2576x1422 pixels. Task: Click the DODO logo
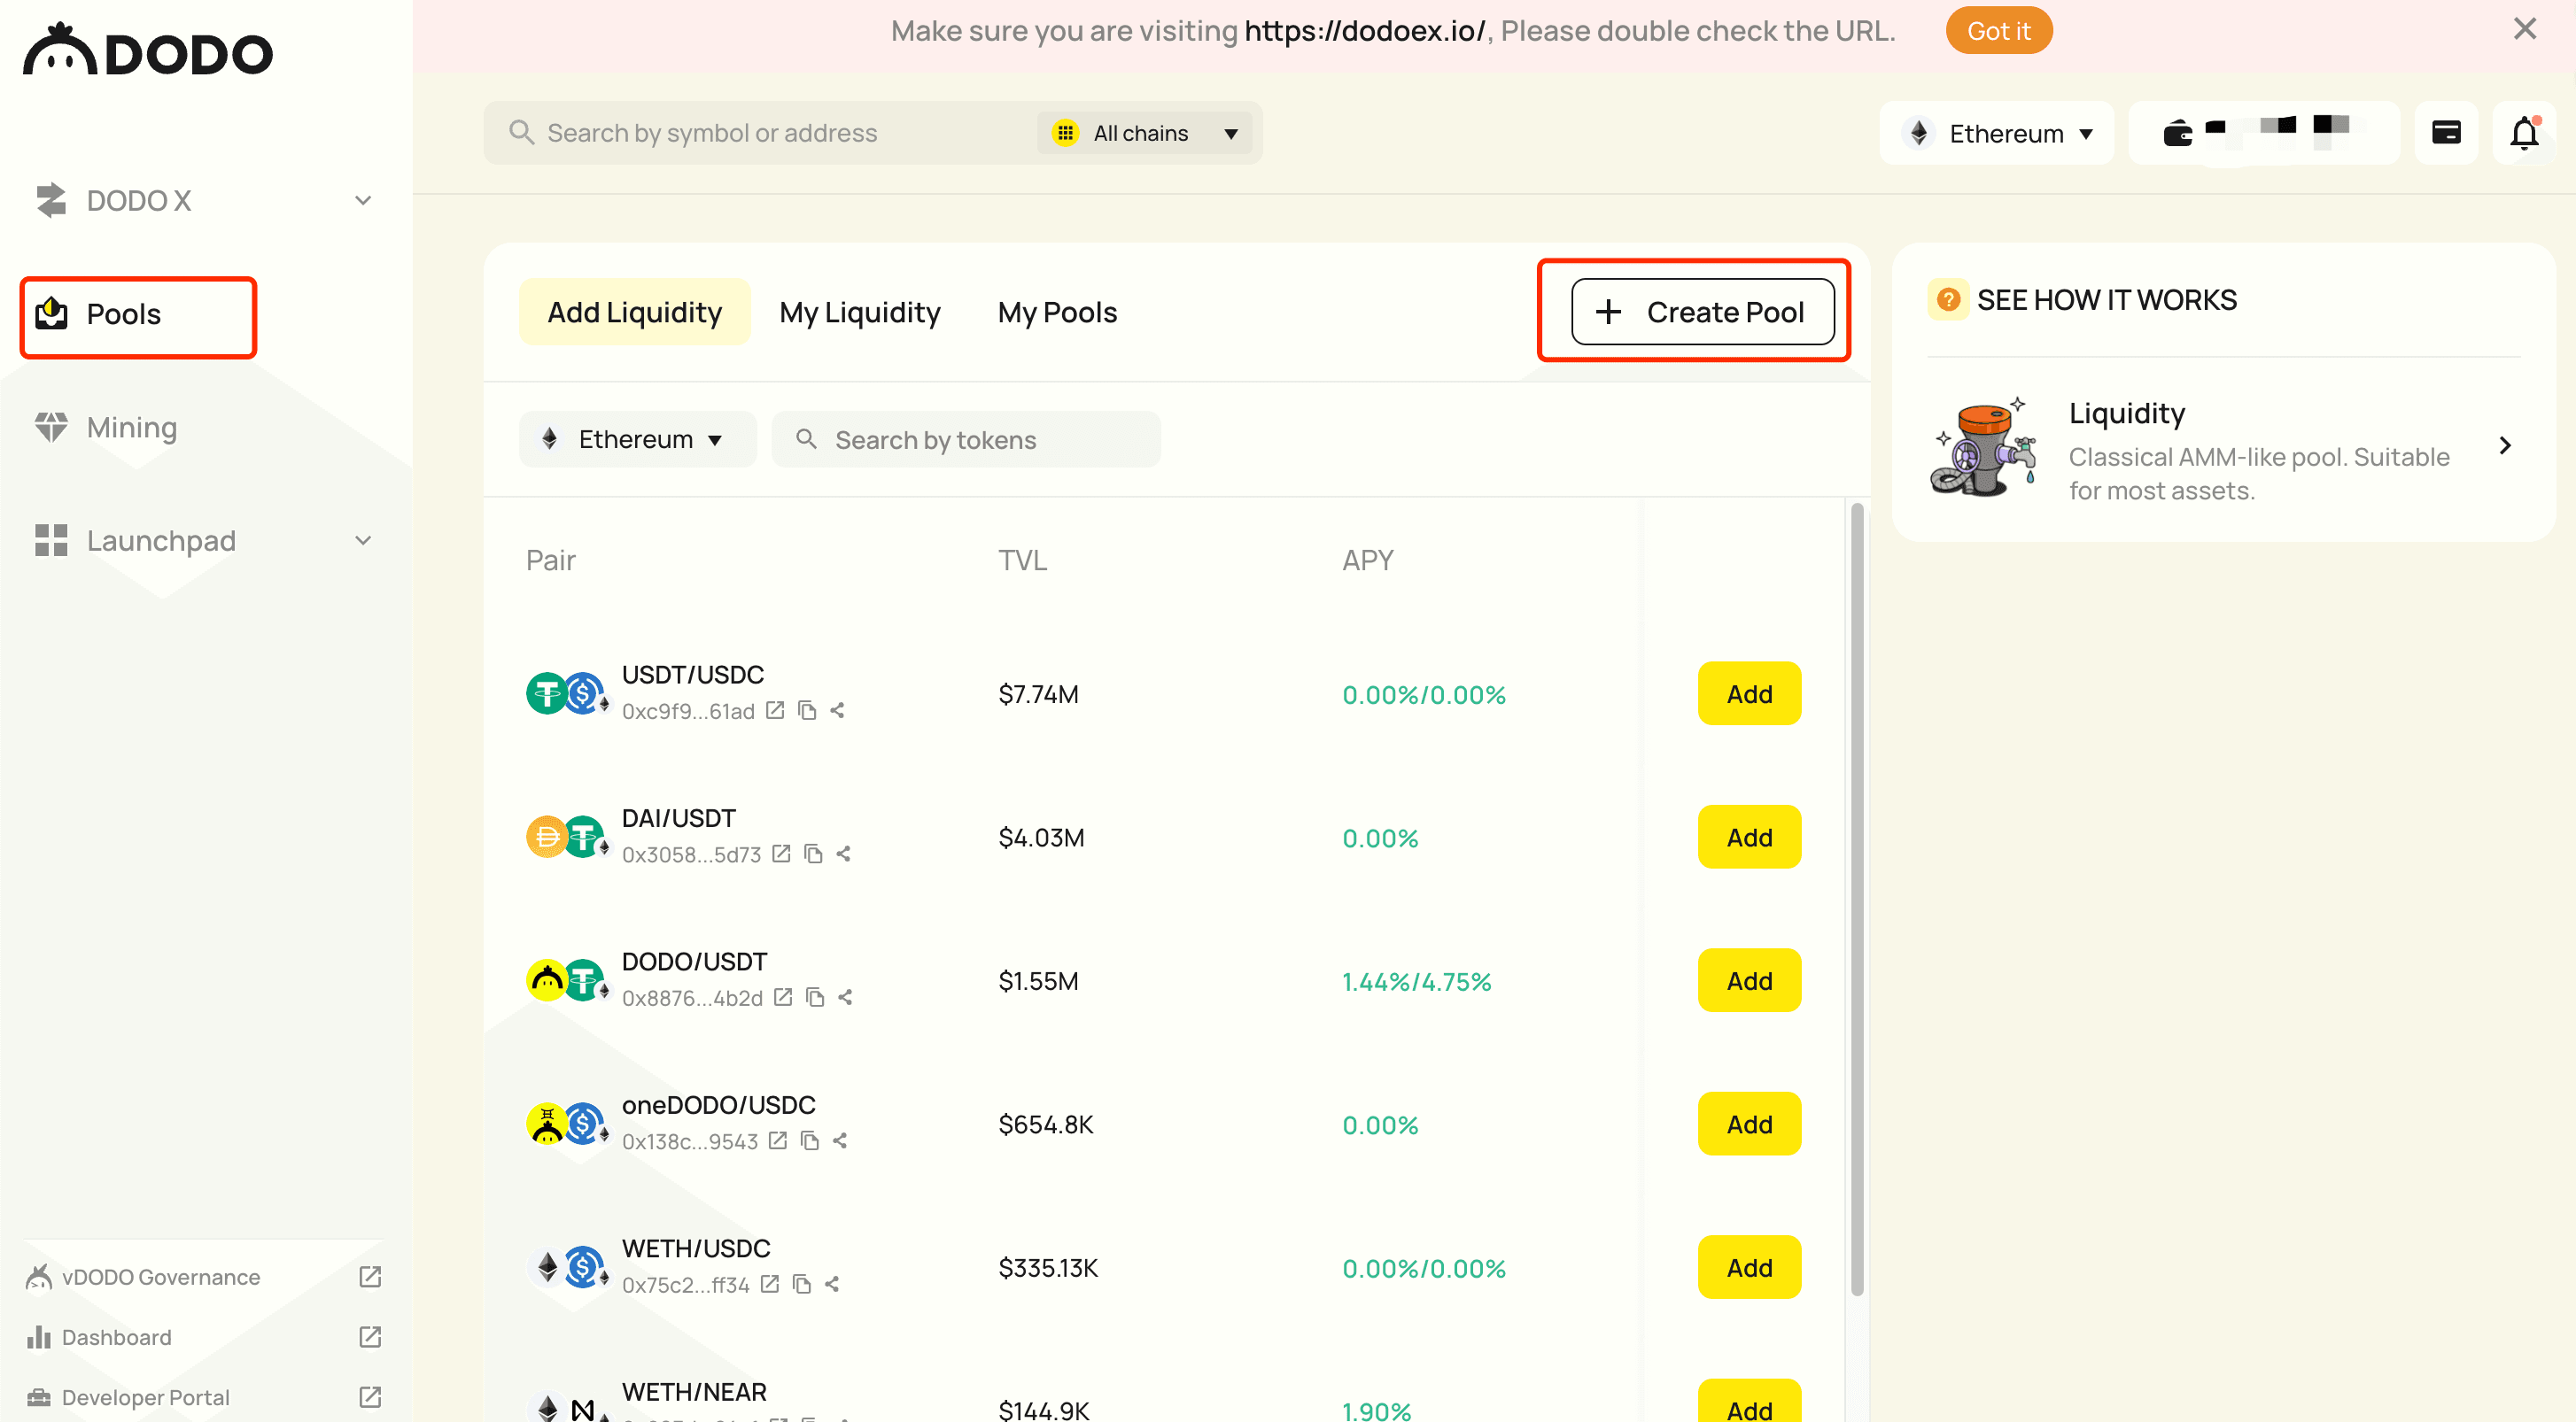point(148,50)
